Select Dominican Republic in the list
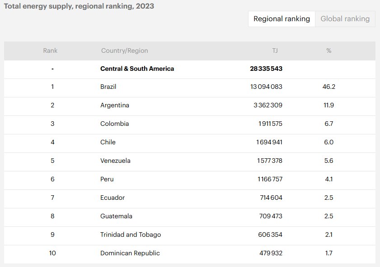The width and height of the screenshot is (380, 267). pos(130,253)
